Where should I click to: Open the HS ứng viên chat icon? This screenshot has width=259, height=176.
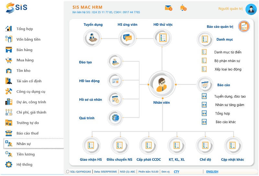click(x=127, y=38)
